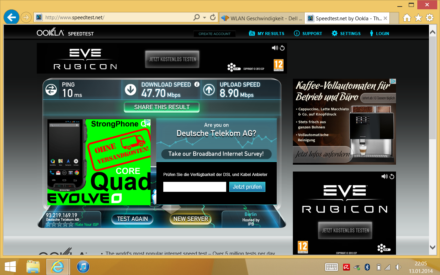This screenshot has height=275, width=440.
Task: Open iTunes from the taskbar
Action: (x=83, y=266)
